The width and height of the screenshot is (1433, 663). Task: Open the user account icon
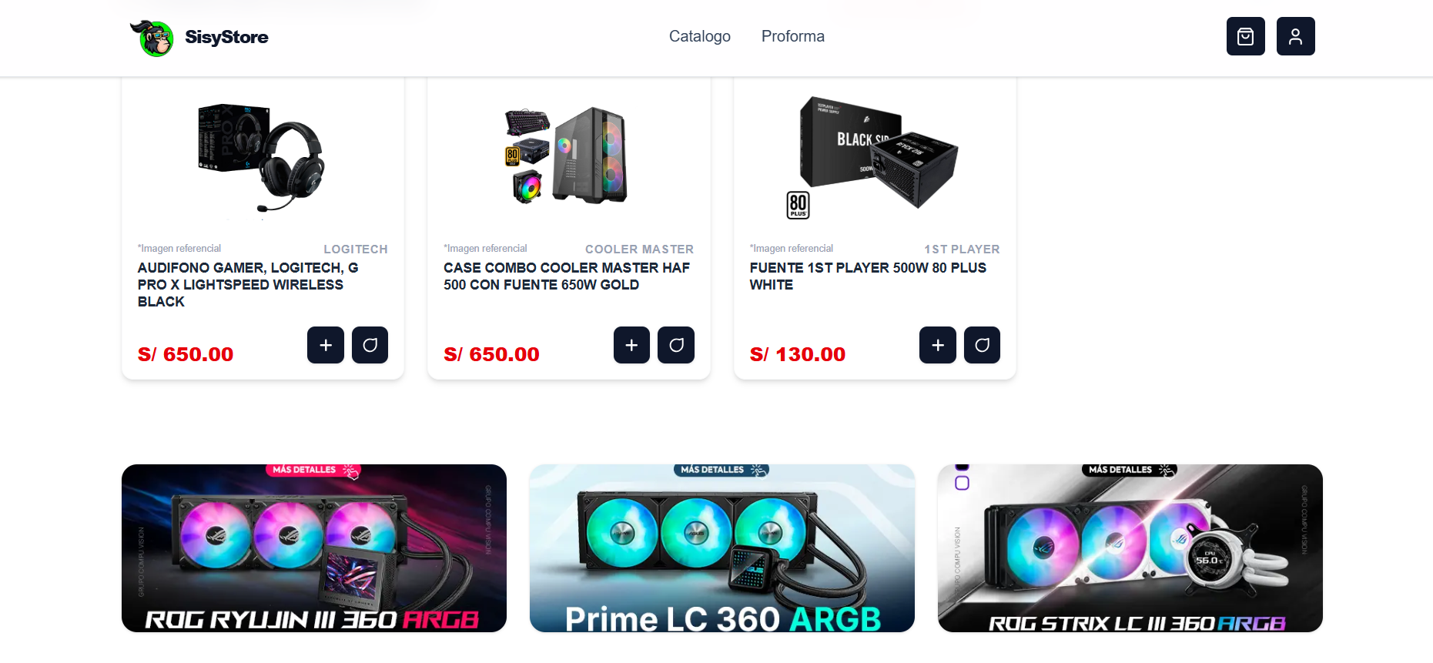click(x=1295, y=36)
